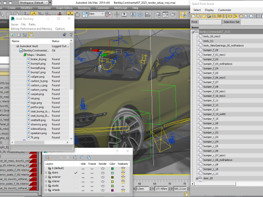Click the Layers column header
The width and height of the screenshot is (263, 197).
[x=59, y=164]
